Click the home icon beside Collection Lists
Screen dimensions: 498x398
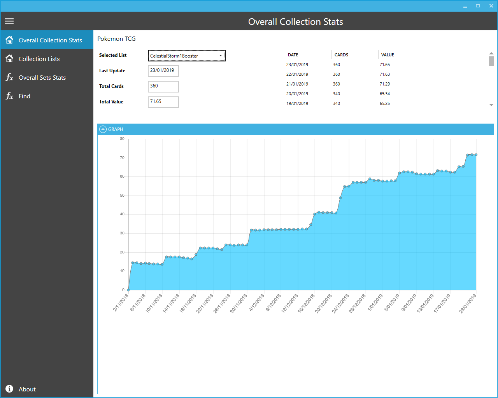[9, 58]
